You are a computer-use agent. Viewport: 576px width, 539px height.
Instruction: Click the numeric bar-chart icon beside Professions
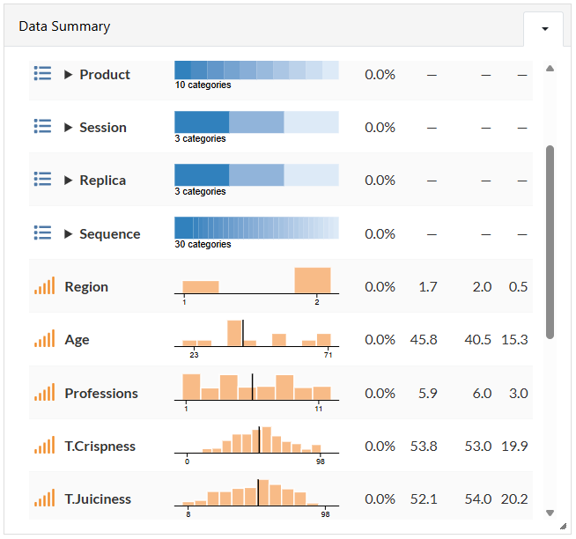tap(44, 393)
